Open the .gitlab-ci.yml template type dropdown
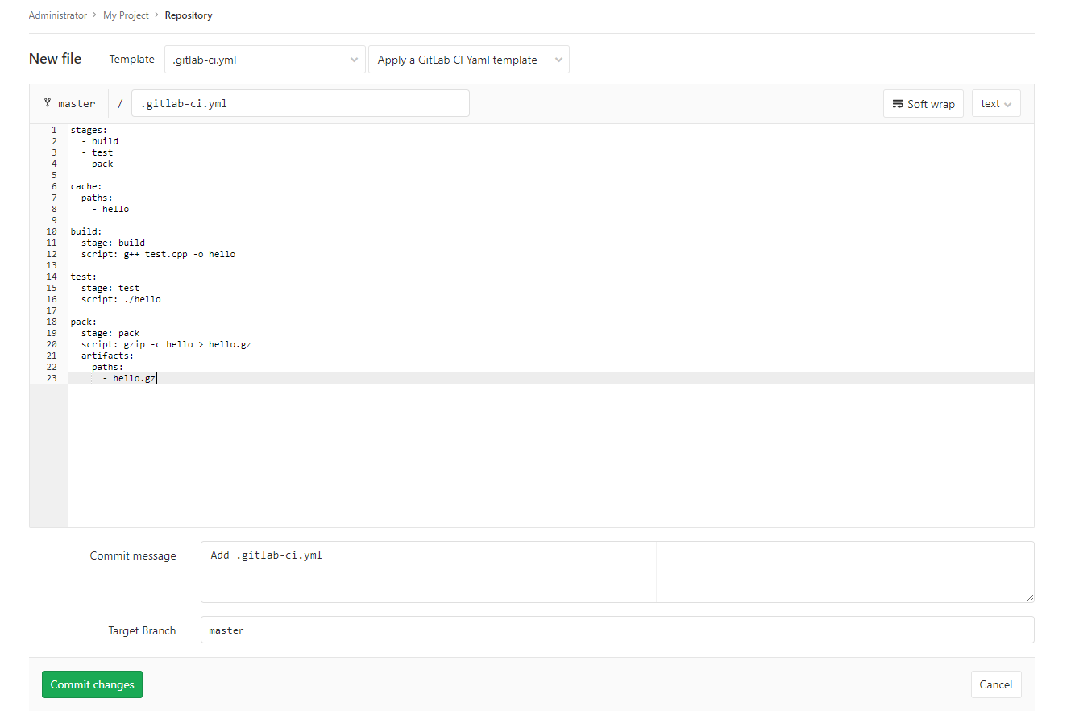 click(x=264, y=60)
